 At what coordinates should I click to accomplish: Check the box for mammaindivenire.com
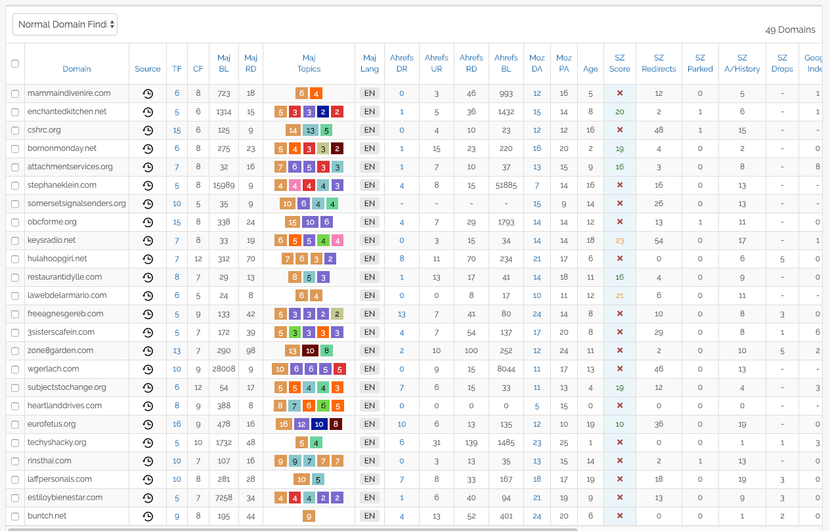pos(15,94)
